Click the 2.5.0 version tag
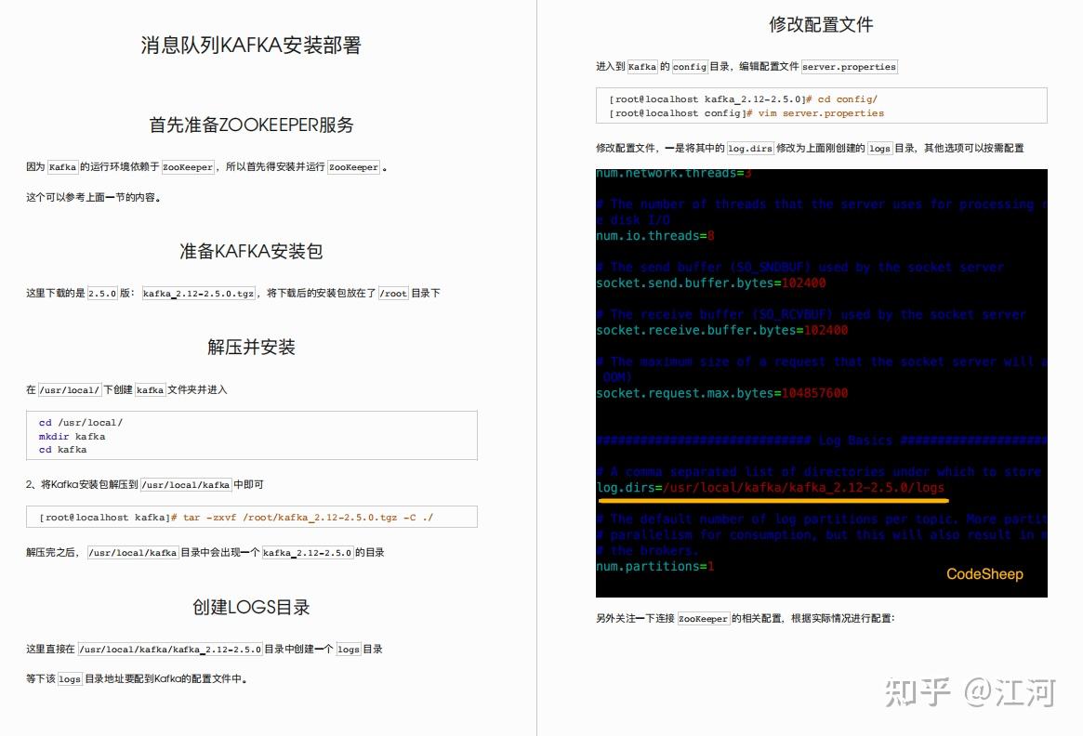1083x736 pixels. [x=101, y=293]
